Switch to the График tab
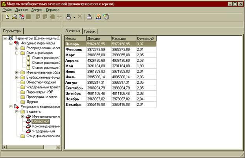 click(90, 31)
